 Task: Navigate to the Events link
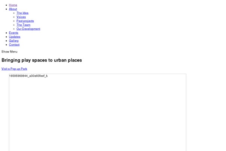14,33
